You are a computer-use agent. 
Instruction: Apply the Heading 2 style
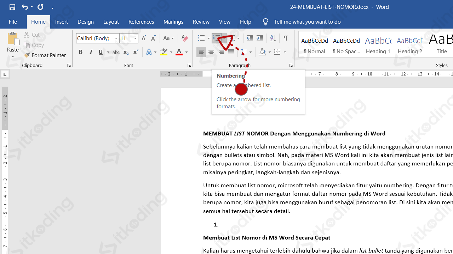410,45
